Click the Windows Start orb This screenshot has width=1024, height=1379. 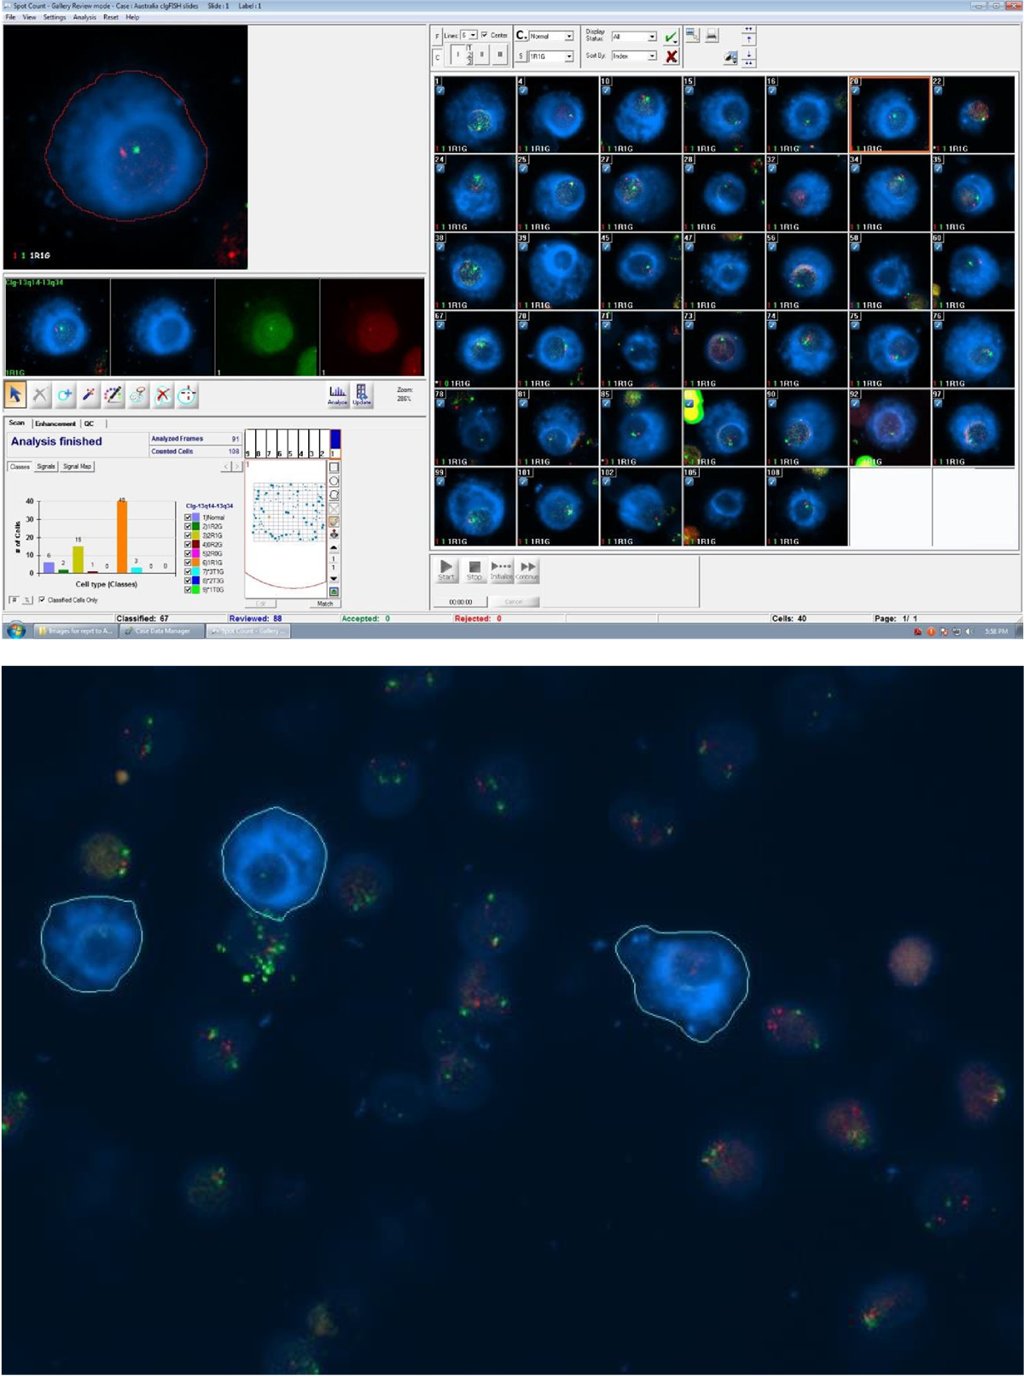(15, 631)
